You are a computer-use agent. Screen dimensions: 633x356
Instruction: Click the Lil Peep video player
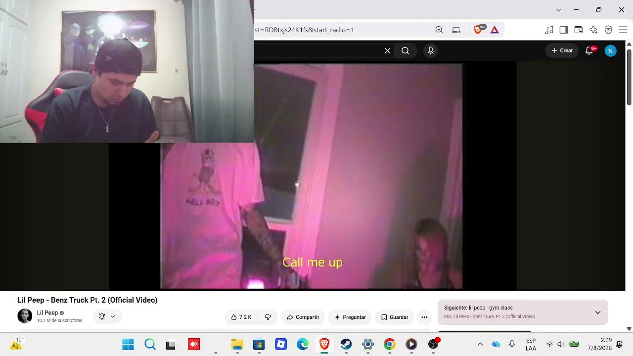tap(312, 176)
